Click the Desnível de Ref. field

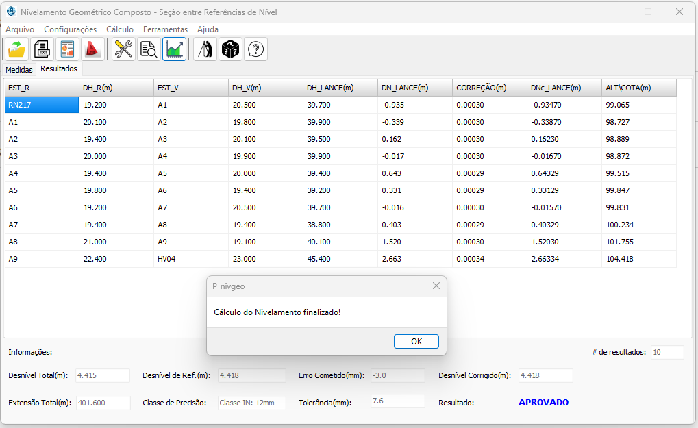[x=252, y=375]
